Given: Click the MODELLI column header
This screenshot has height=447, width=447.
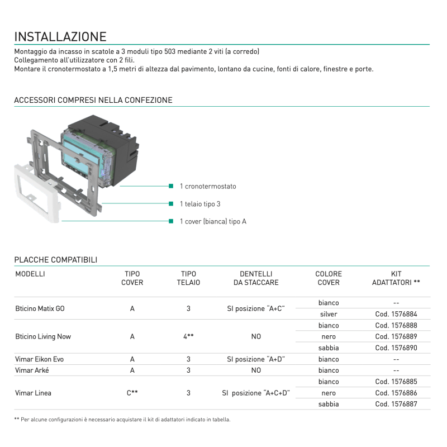Looking at the screenshot, I should [x=30, y=274].
